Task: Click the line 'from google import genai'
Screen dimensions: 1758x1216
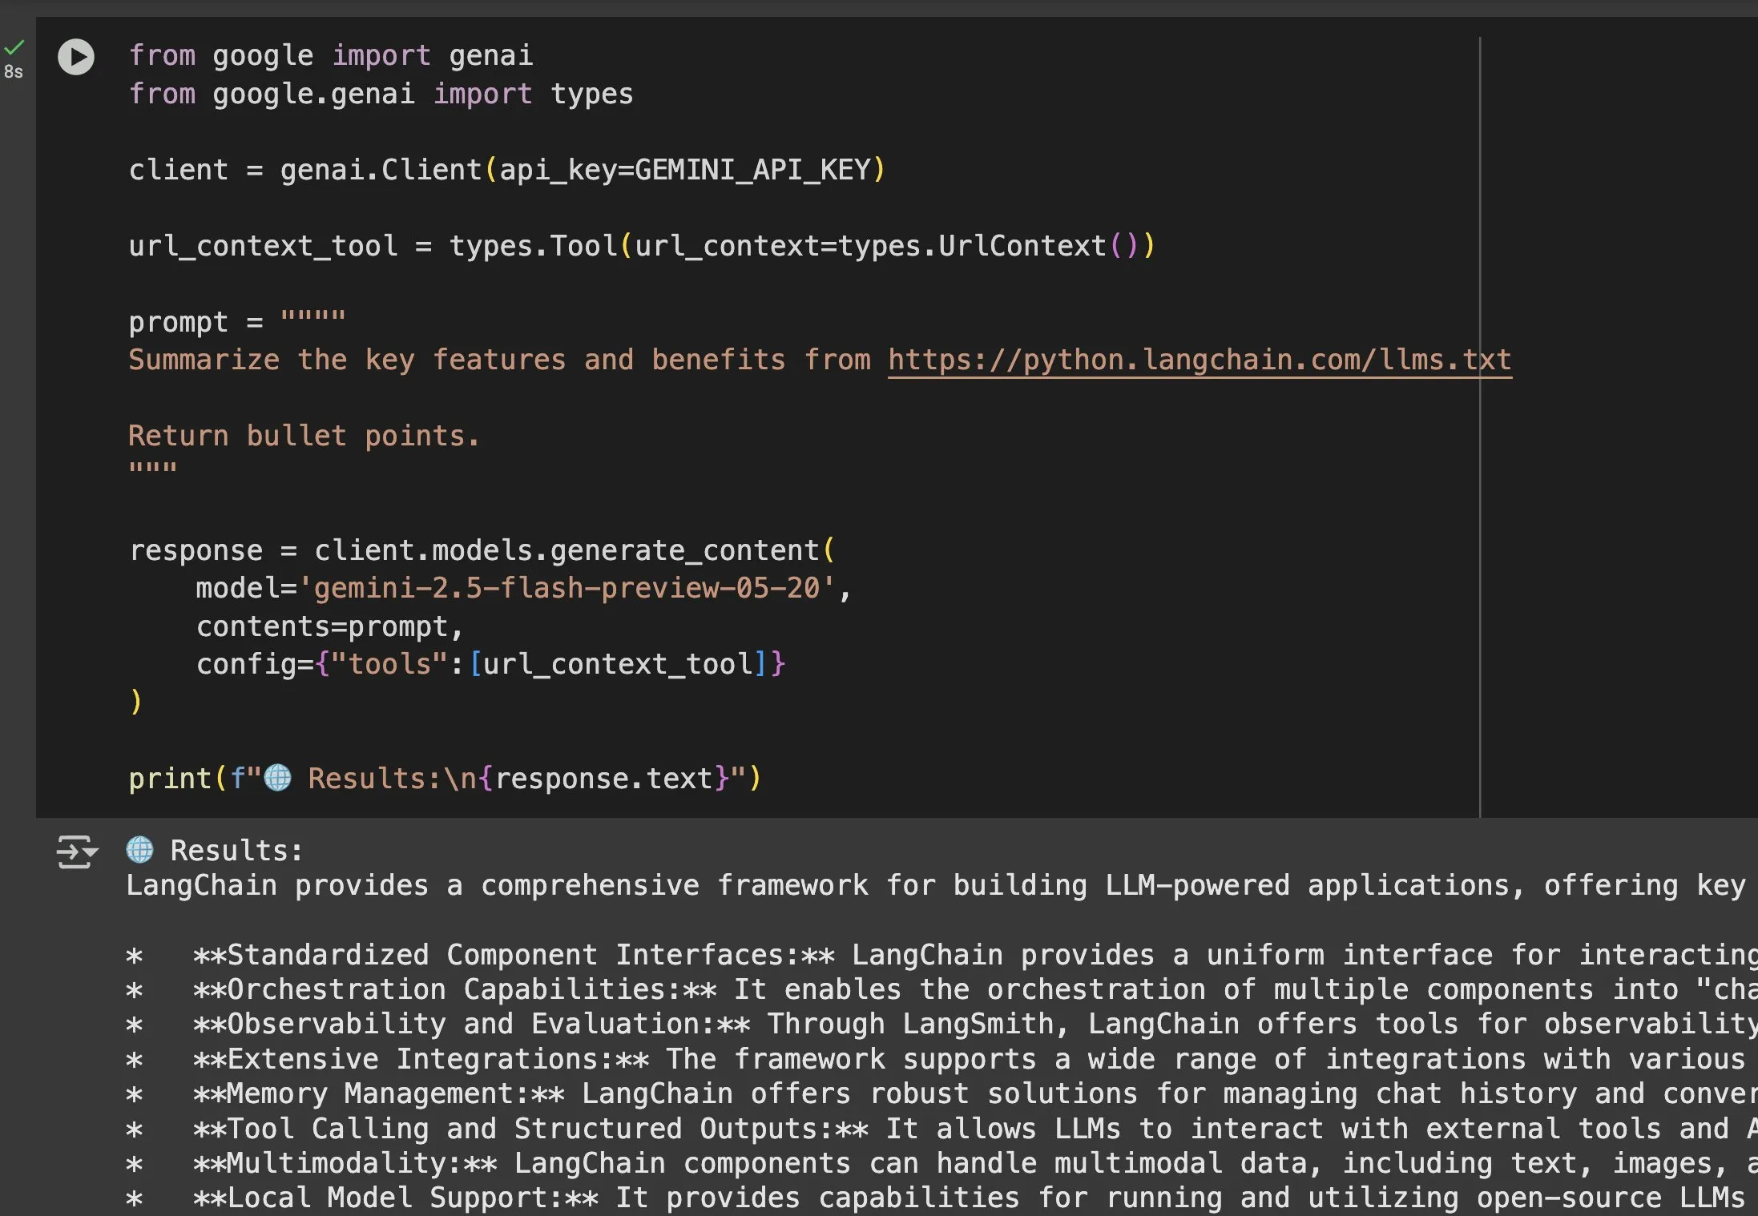Action: pos(331,55)
